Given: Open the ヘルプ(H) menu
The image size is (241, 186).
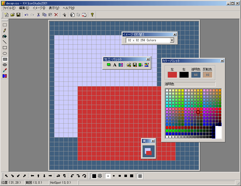Looking at the screenshot, I should (x=69, y=8).
